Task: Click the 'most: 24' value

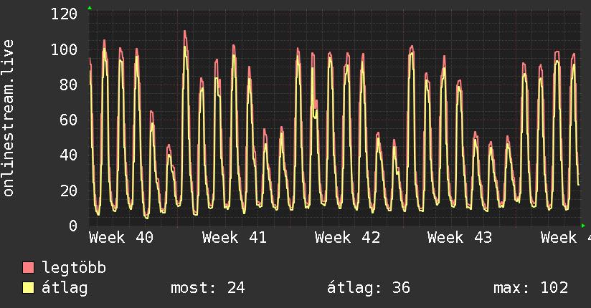Action: [x=208, y=288]
